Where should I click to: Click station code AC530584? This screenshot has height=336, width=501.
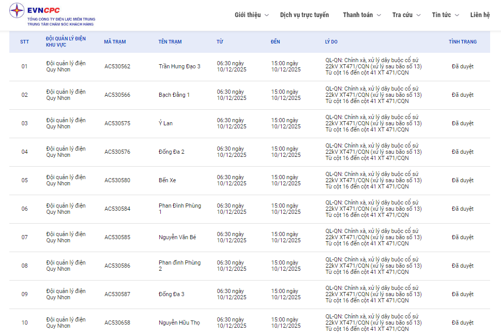(117, 209)
